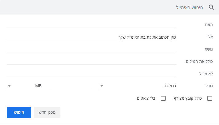Click the arrow next to MB
The width and height of the screenshot is (219, 125).
(9, 86)
